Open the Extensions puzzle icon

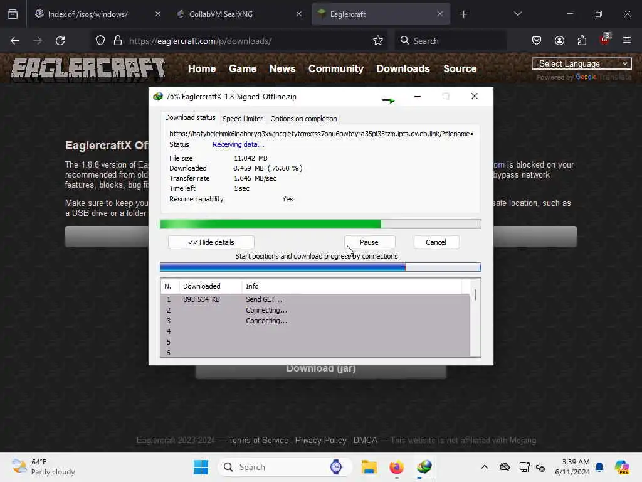click(582, 41)
